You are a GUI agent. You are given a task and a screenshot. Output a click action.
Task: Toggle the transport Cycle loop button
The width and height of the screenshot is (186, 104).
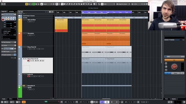pos(102,102)
